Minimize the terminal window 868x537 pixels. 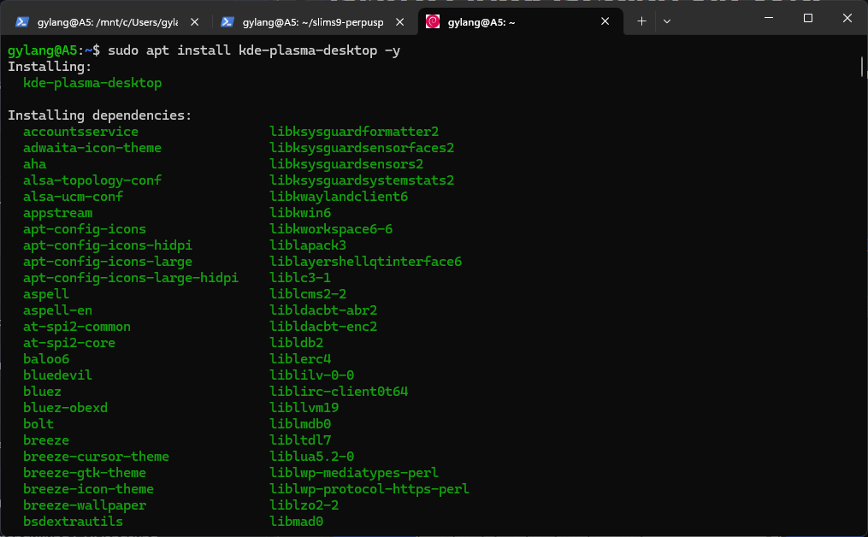click(768, 18)
